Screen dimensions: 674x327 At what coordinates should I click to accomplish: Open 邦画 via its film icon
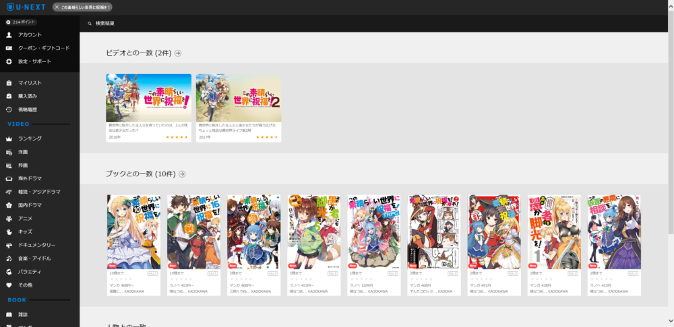[9, 166]
